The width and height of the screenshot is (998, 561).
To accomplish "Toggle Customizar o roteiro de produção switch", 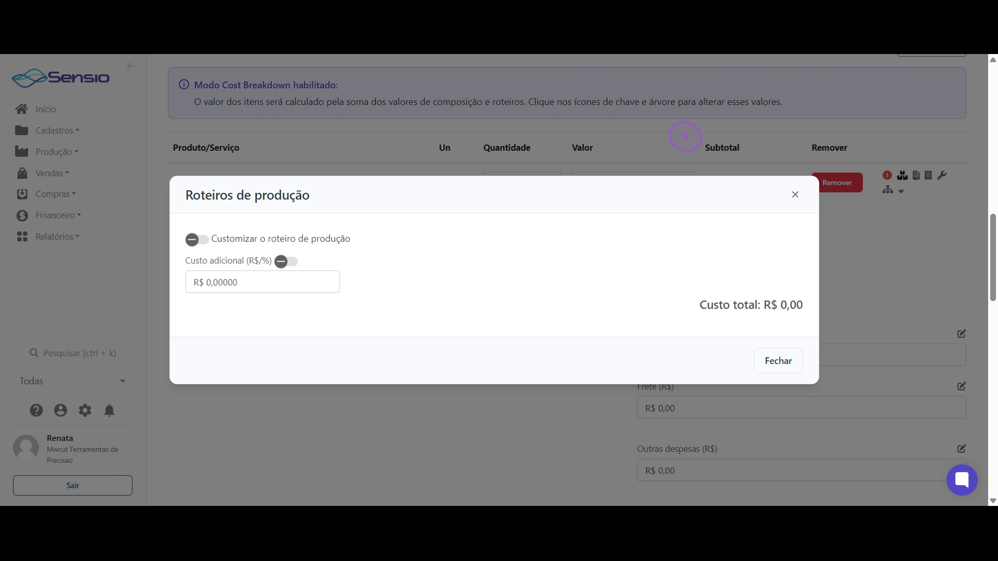I will [x=197, y=239].
